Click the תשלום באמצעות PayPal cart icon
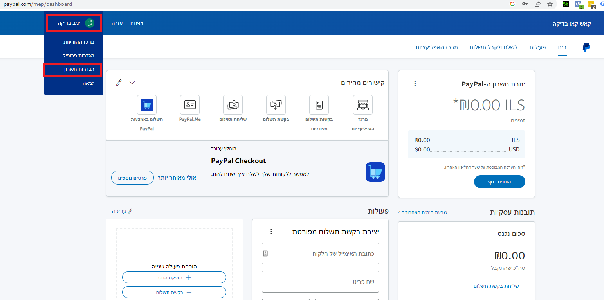 tap(147, 104)
